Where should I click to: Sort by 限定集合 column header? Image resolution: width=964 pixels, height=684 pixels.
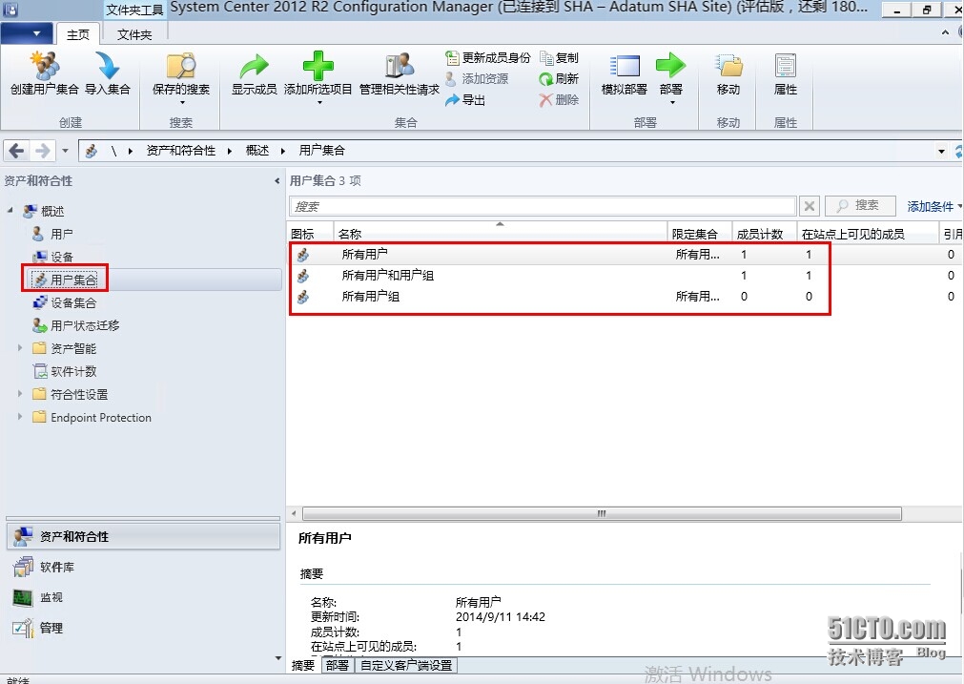[x=700, y=234]
